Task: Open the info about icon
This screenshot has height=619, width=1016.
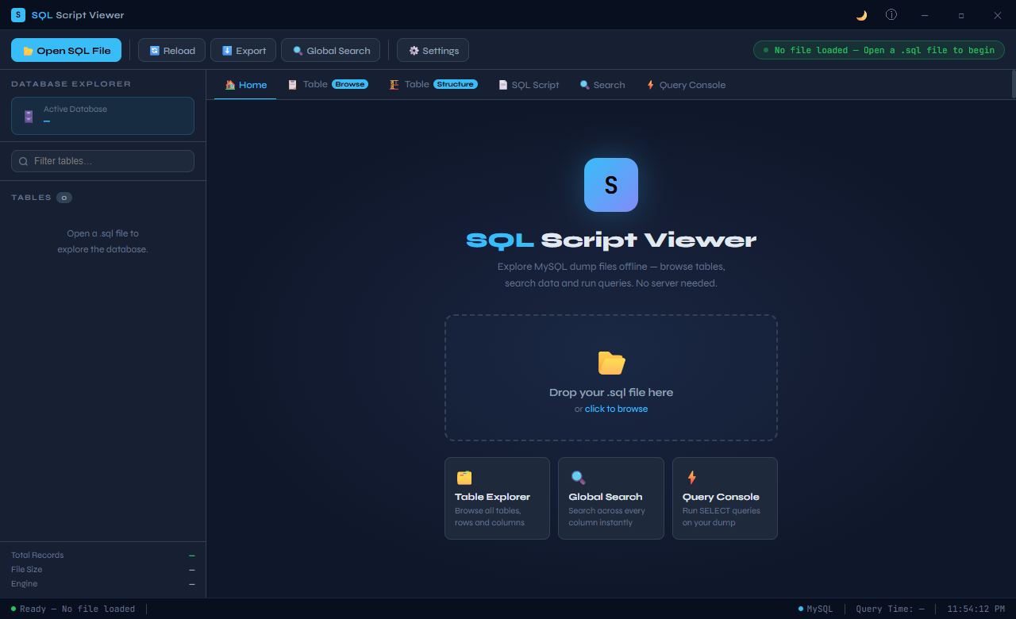Action: point(891,15)
